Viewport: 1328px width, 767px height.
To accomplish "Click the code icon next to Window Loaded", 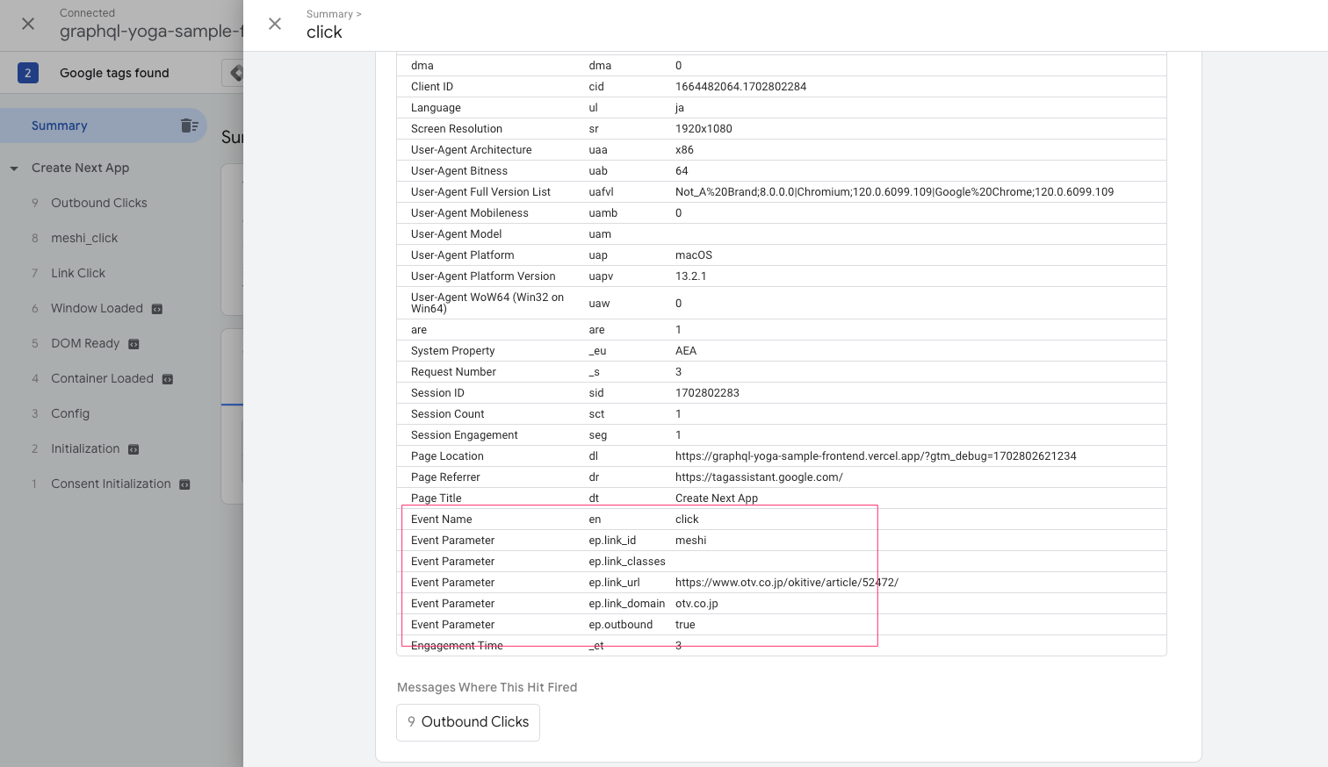I will 157,309.
